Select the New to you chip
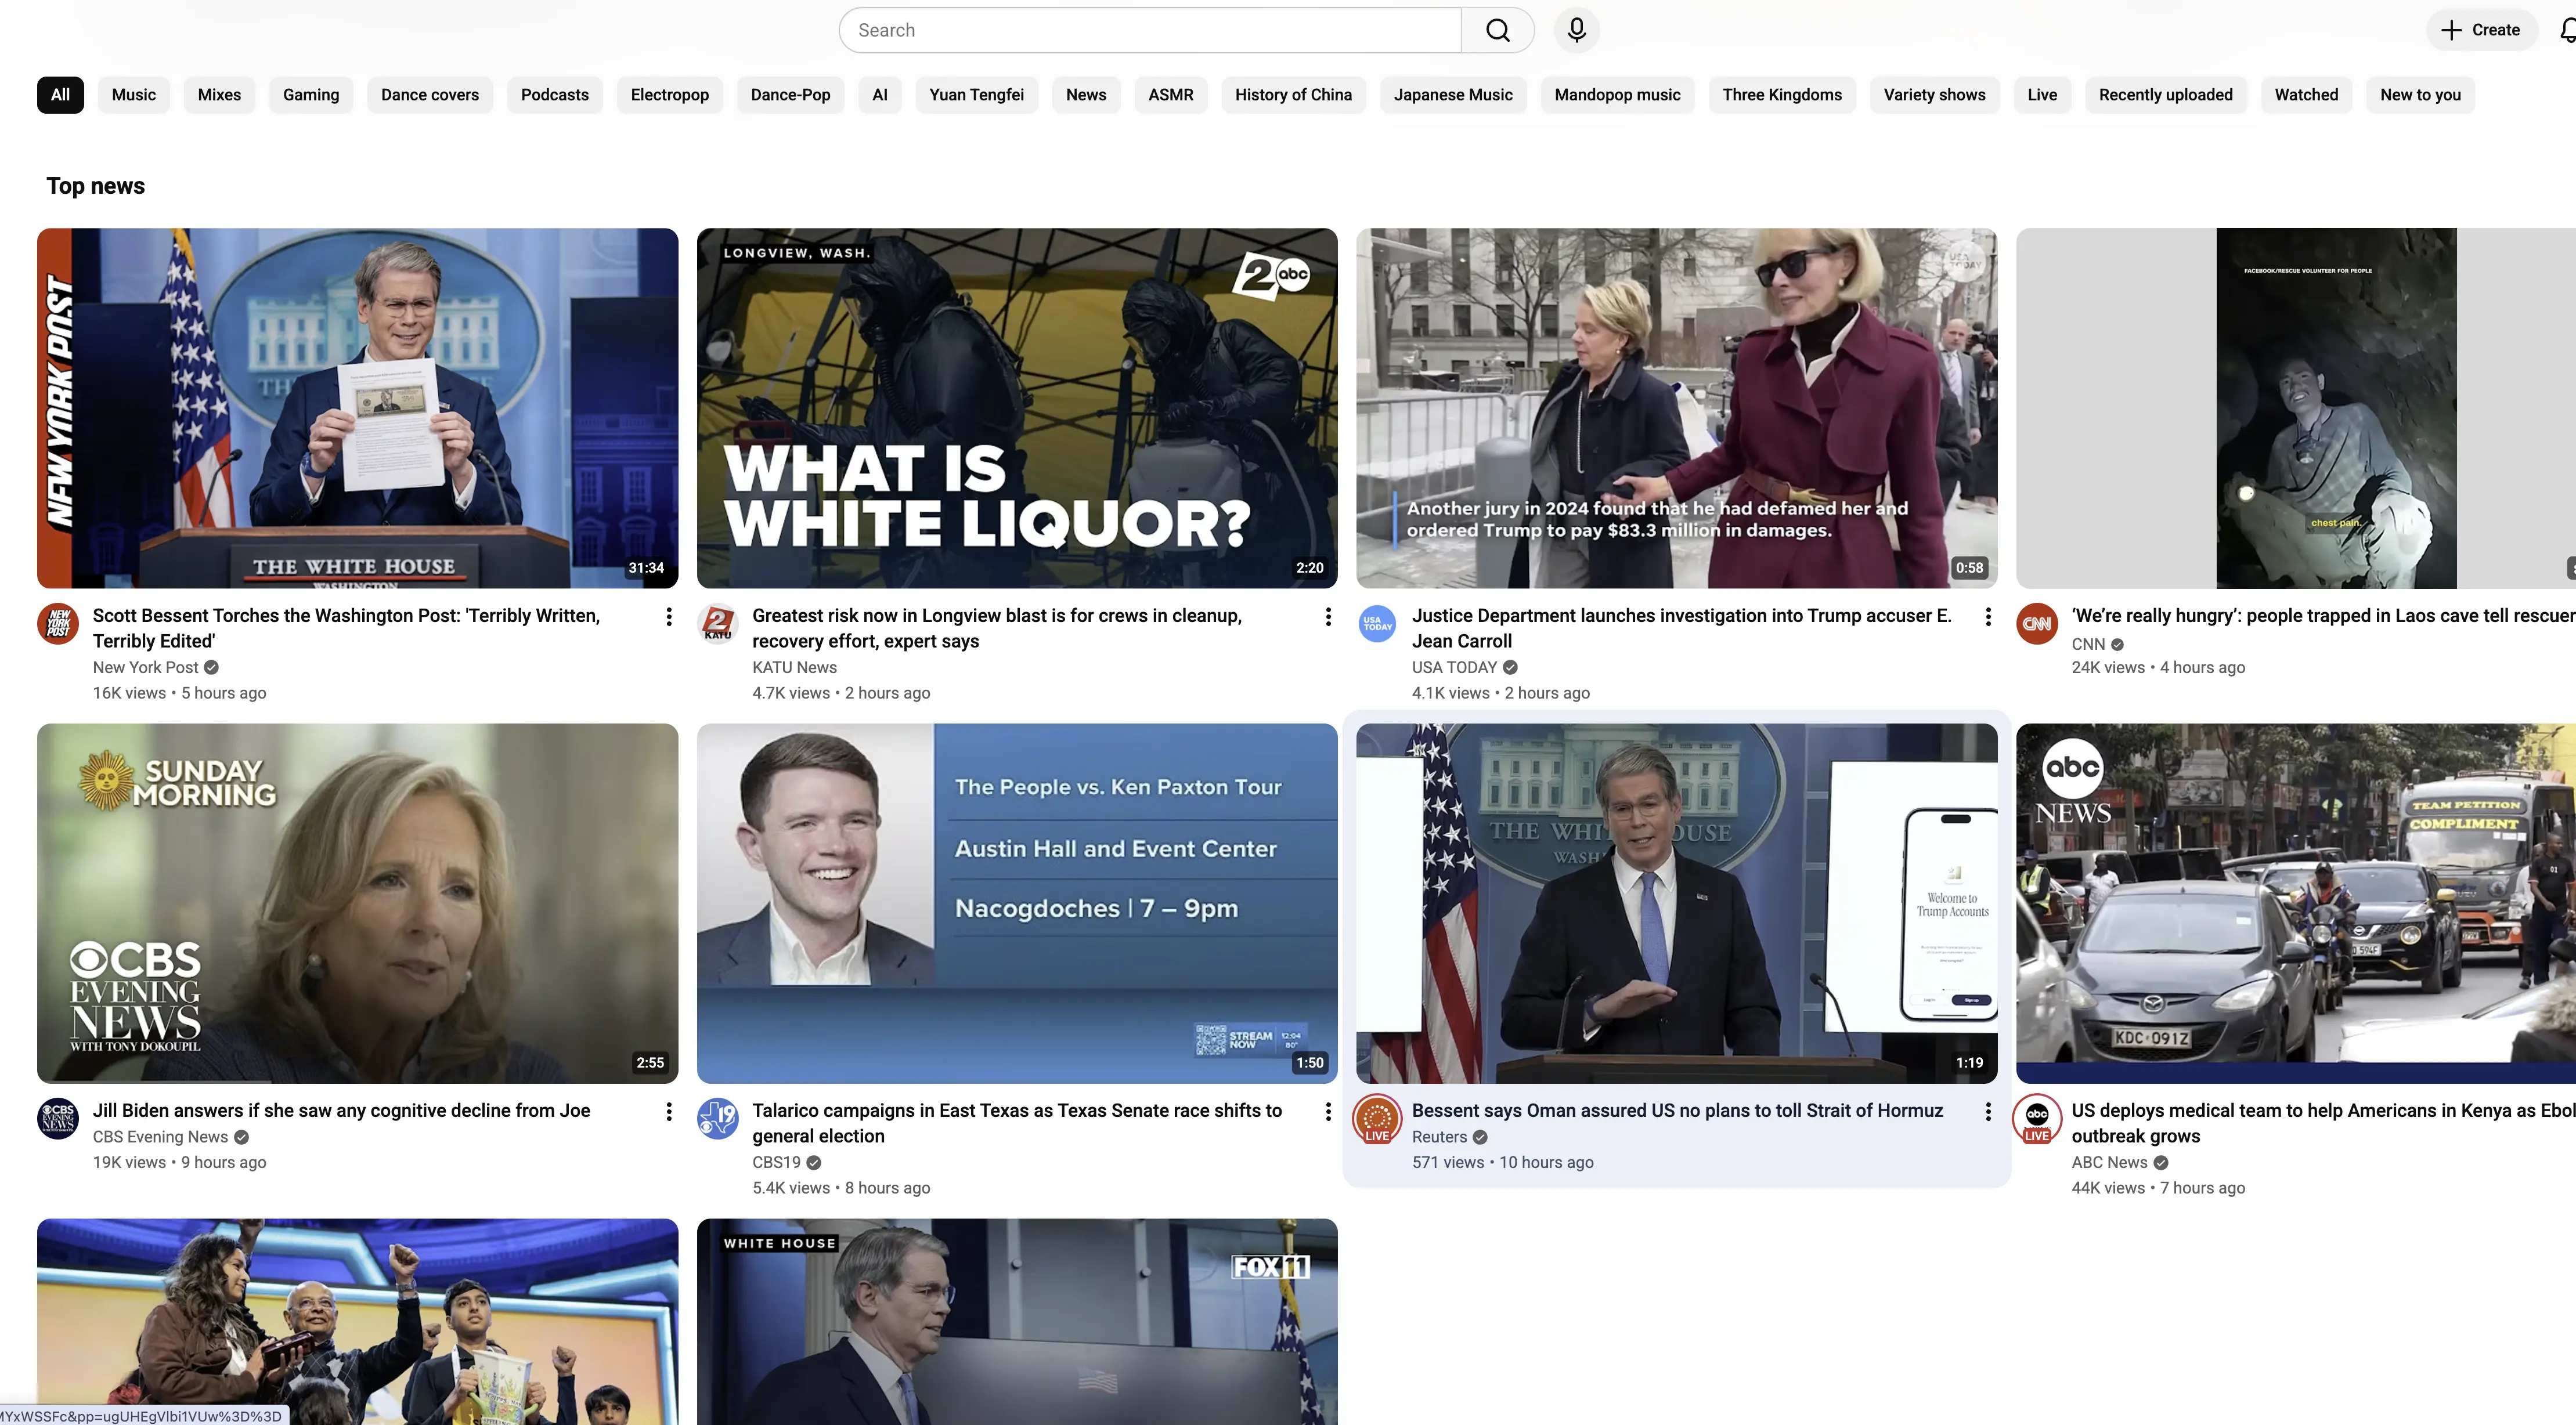Image resolution: width=2576 pixels, height=1425 pixels. 2420,95
